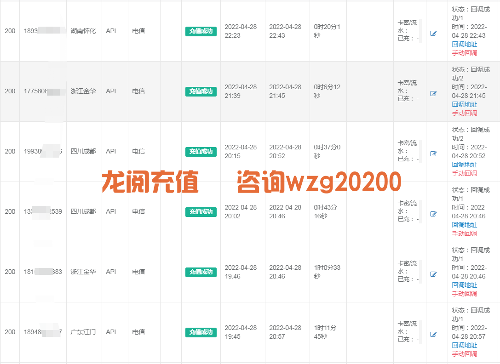Select the 广东江门 region cell
Viewport: 500px width, 364px height.
tap(83, 332)
